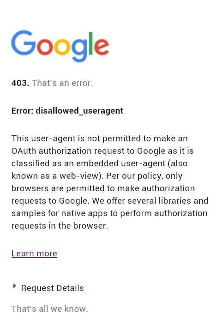Click the 'That's all we know.' text
Screen dimensions: 217x333
pyautogui.click(x=50, y=309)
